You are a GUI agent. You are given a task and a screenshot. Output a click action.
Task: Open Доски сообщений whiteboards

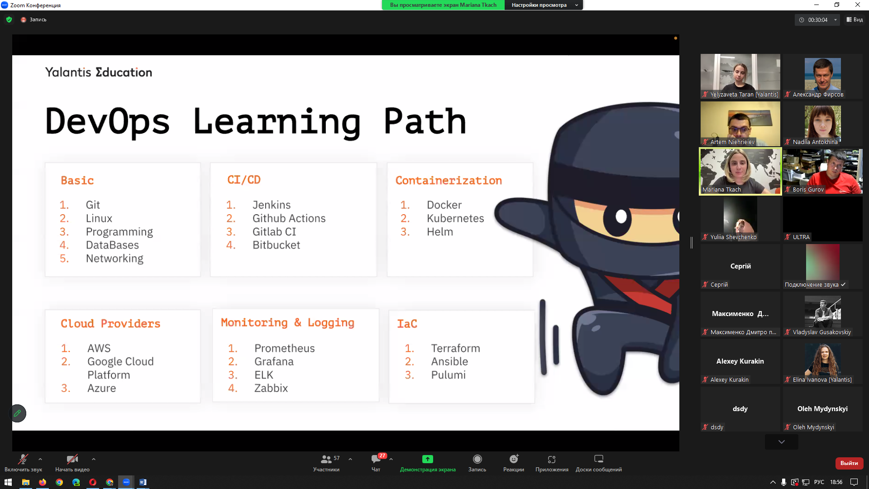pos(598,463)
